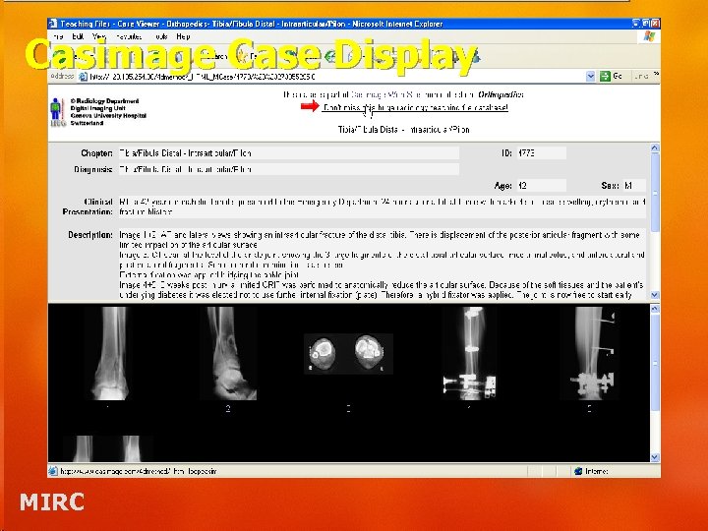Image resolution: width=708 pixels, height=531 pixels.
Task: Open the Help menu
Action: (183, 36)
